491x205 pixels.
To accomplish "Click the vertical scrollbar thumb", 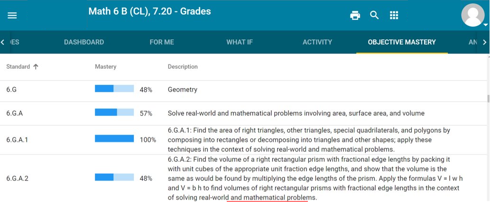I will pyautogui.click(x=488, y=99).
